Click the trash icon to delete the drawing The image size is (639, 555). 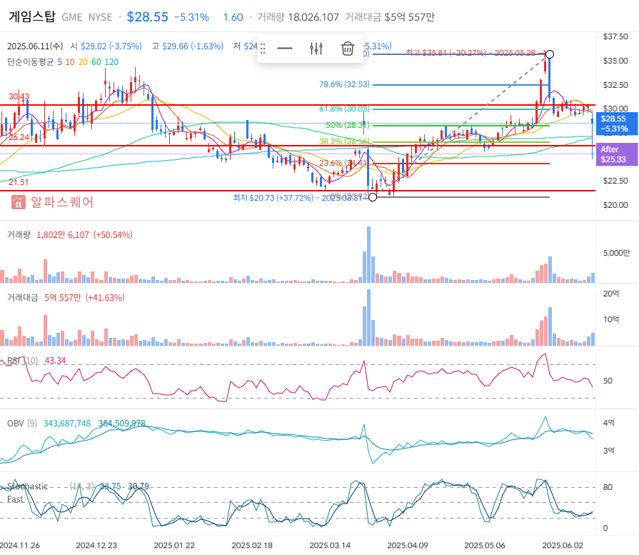(x=347, y=49)
